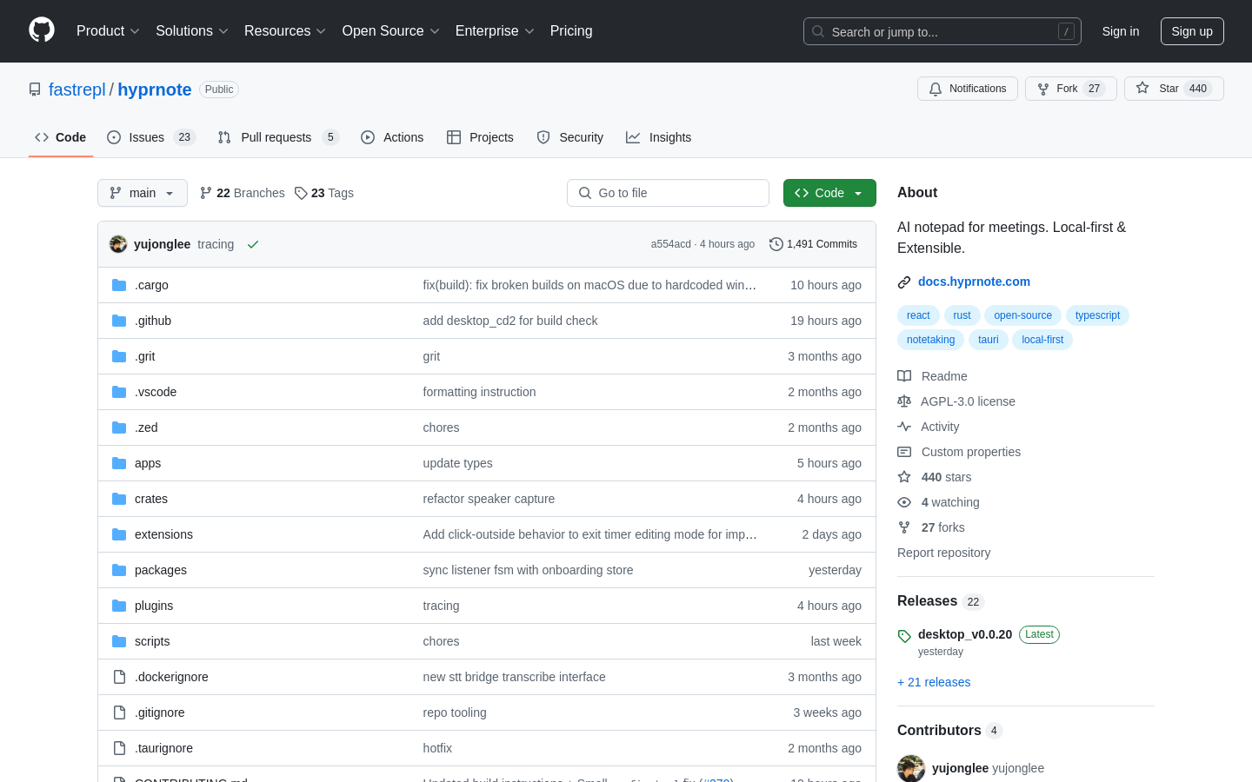Click the .github folder icon

coord(119,321)
